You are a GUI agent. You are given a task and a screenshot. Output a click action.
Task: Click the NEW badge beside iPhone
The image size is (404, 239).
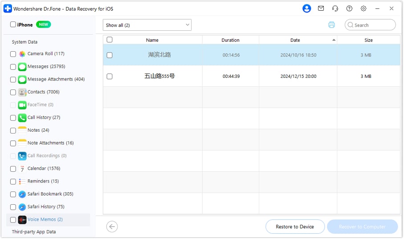click(x=43, y=24)
